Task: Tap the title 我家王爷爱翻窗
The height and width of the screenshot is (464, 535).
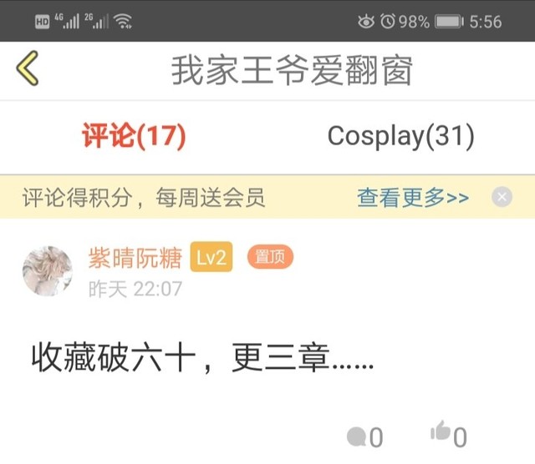Action: tap(292, 71)
